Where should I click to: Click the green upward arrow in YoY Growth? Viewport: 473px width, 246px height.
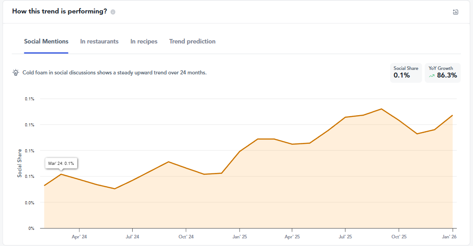click(432, 76)
